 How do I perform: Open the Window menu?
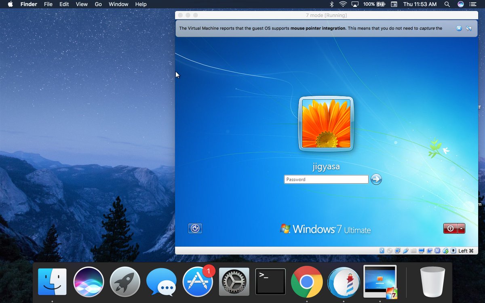click(x=118, y=4)
